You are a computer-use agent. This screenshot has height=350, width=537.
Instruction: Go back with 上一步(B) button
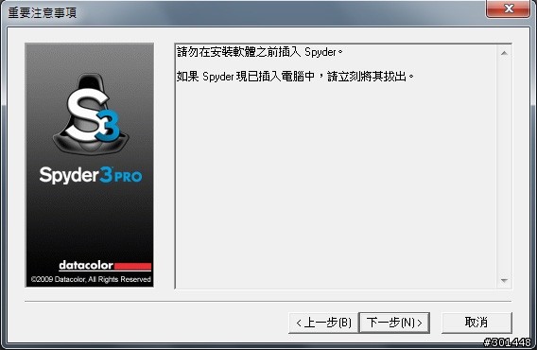point(323,323)
